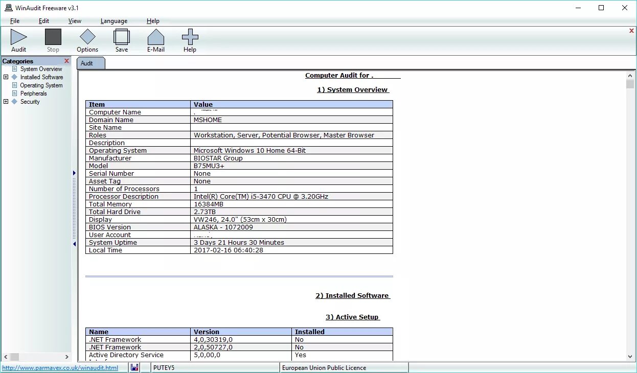
Task: Close the Categories panel with its red X
Action: tap(66, 60)
